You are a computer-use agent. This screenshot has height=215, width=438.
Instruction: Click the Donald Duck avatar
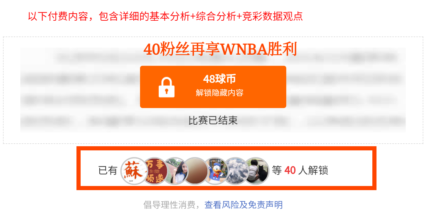point(215,171)
